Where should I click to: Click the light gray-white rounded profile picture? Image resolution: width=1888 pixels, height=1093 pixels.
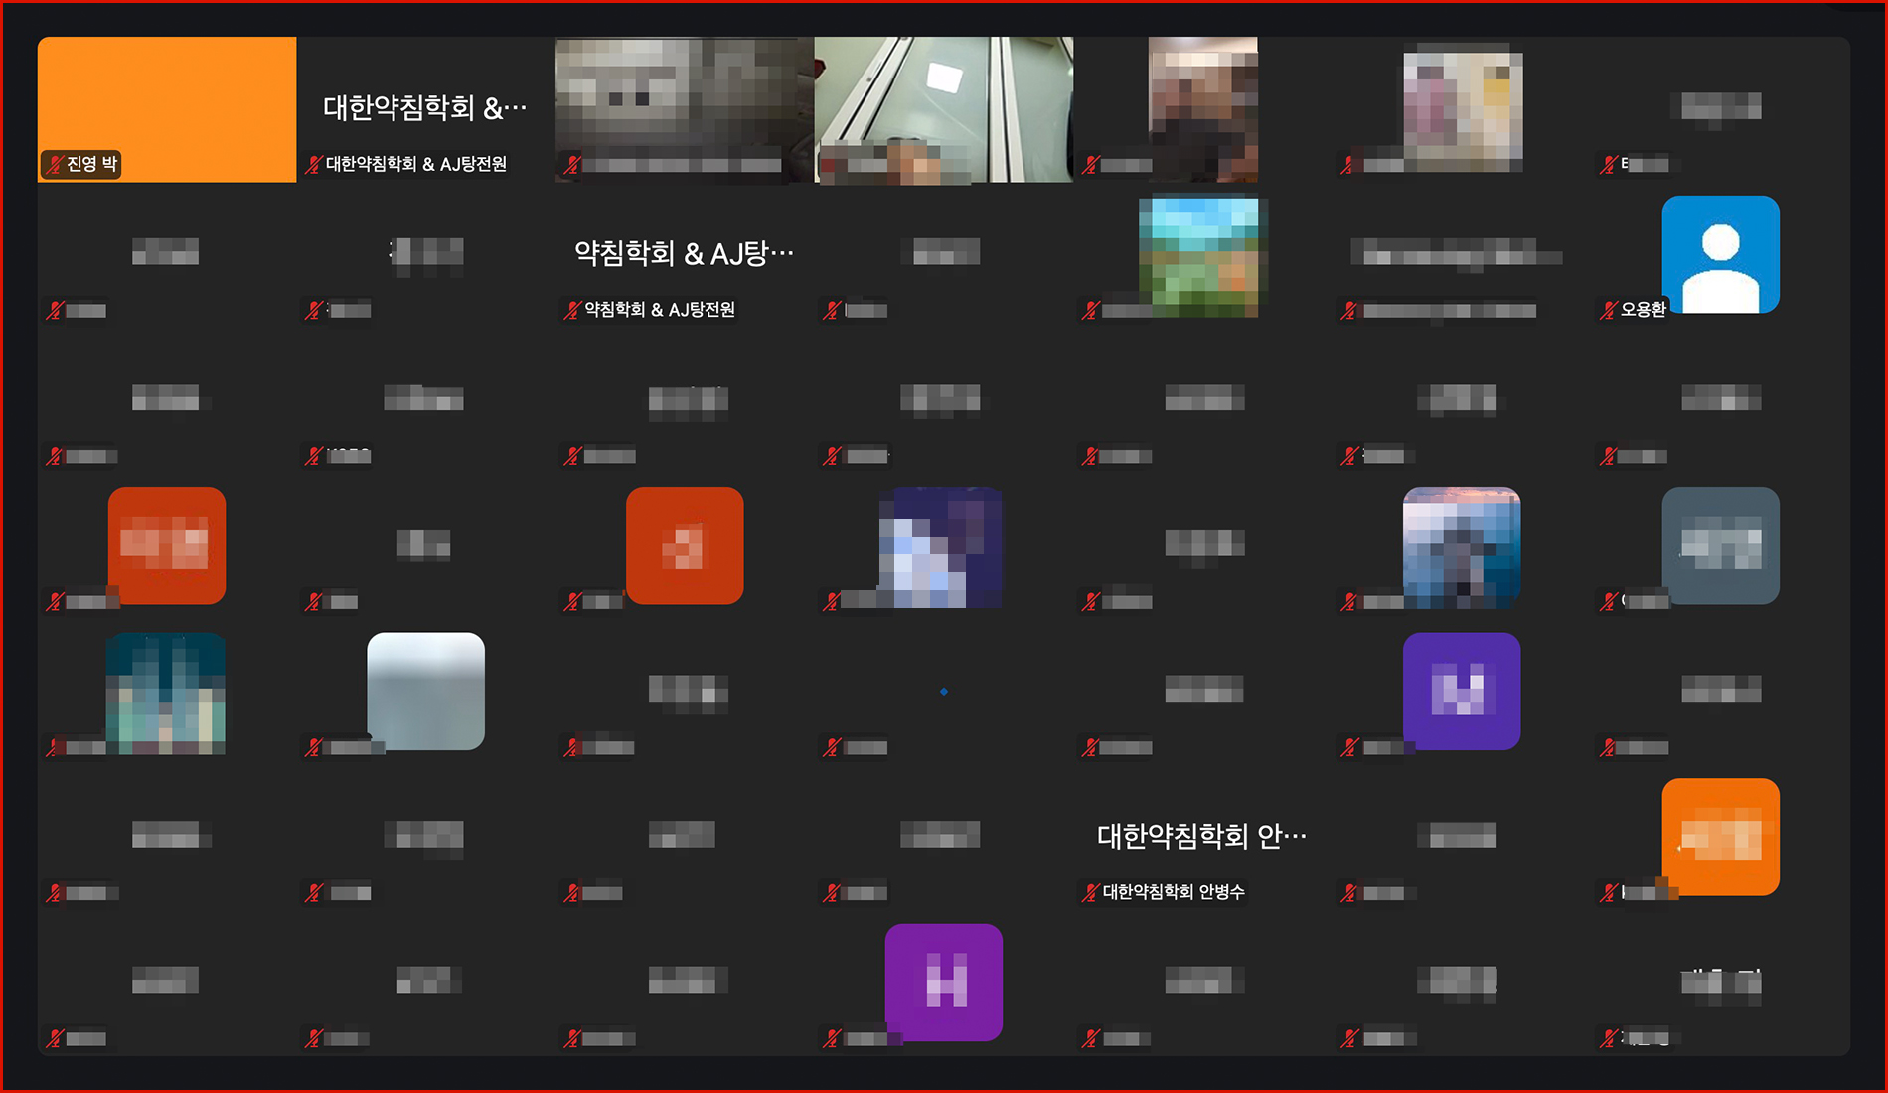point(425,692)
